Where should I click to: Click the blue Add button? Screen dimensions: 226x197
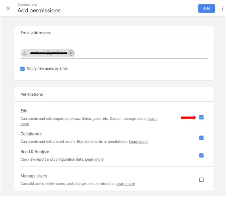(x=207, y=8)
